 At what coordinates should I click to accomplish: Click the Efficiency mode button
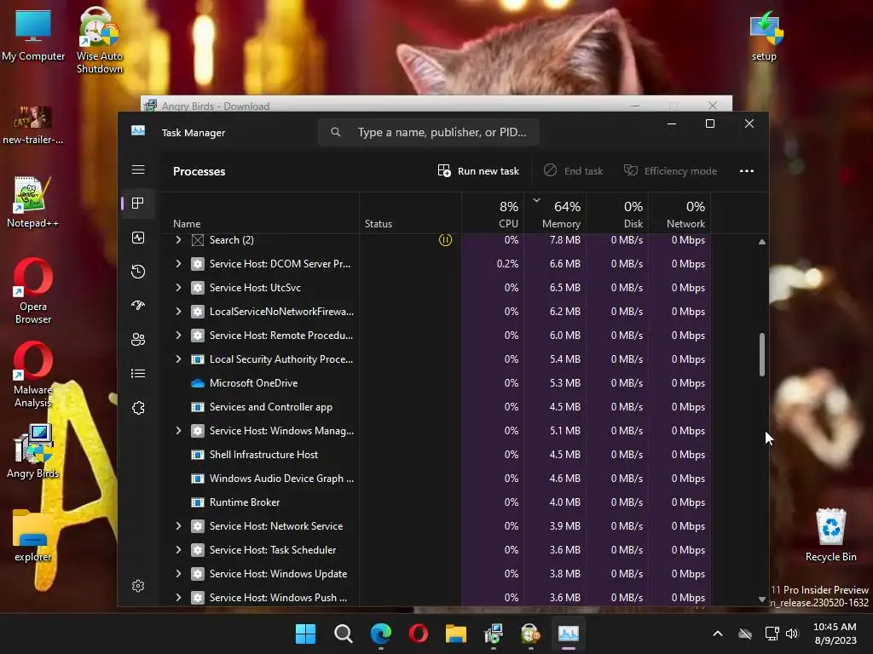coord(670,170)
